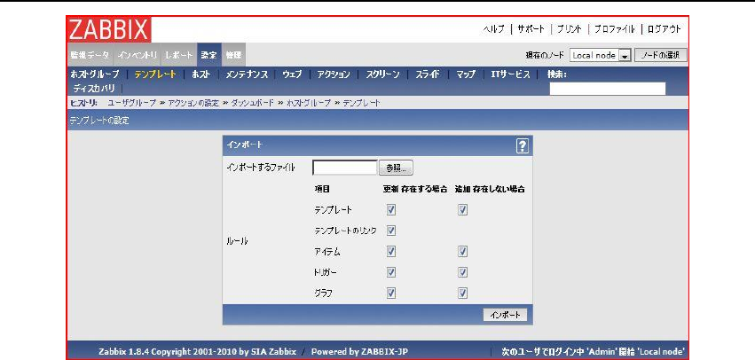Click the インポートするファイル label

click(261, 168)
